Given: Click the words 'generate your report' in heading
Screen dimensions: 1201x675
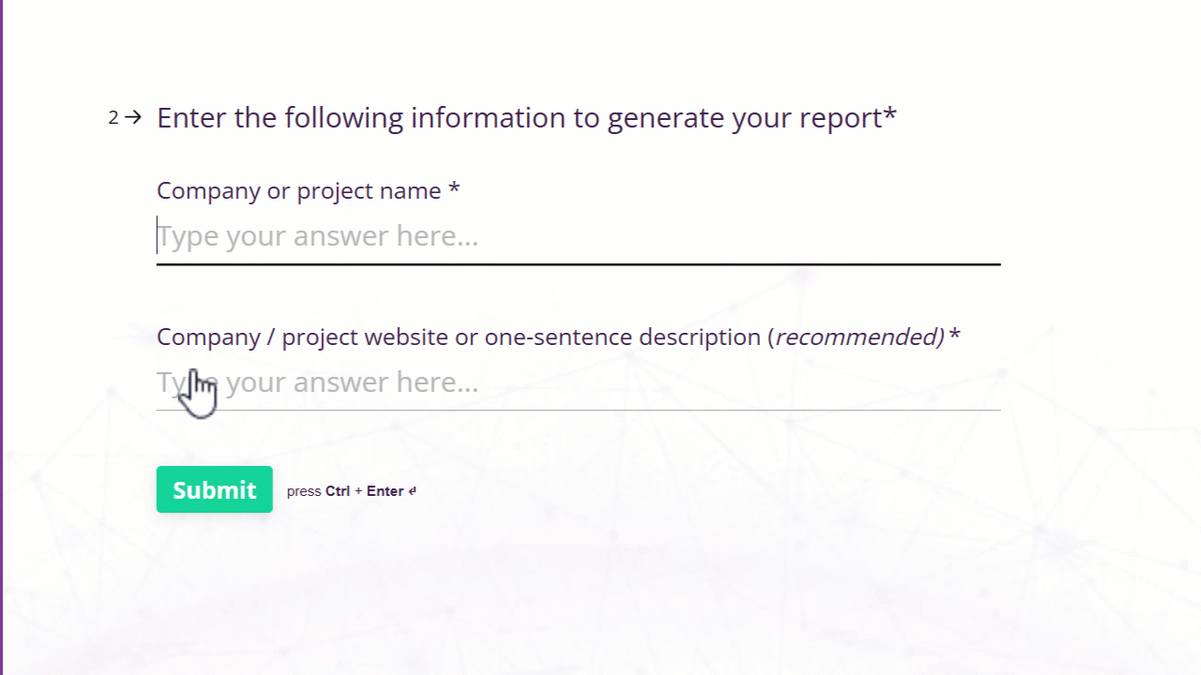Looking at the screenshot, I should 745,118.
